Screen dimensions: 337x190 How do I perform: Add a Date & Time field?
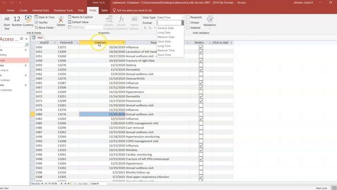tap(45, 17)
